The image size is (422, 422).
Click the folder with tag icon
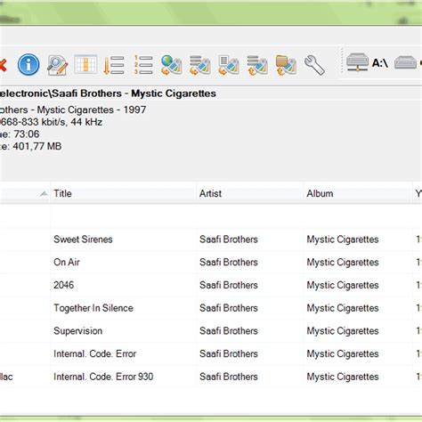click(x=286, y=65)
